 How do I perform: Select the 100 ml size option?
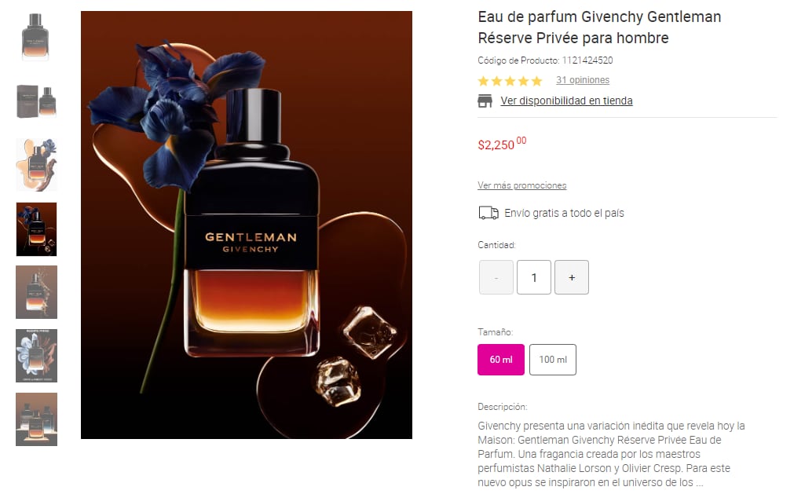point(552,360)
